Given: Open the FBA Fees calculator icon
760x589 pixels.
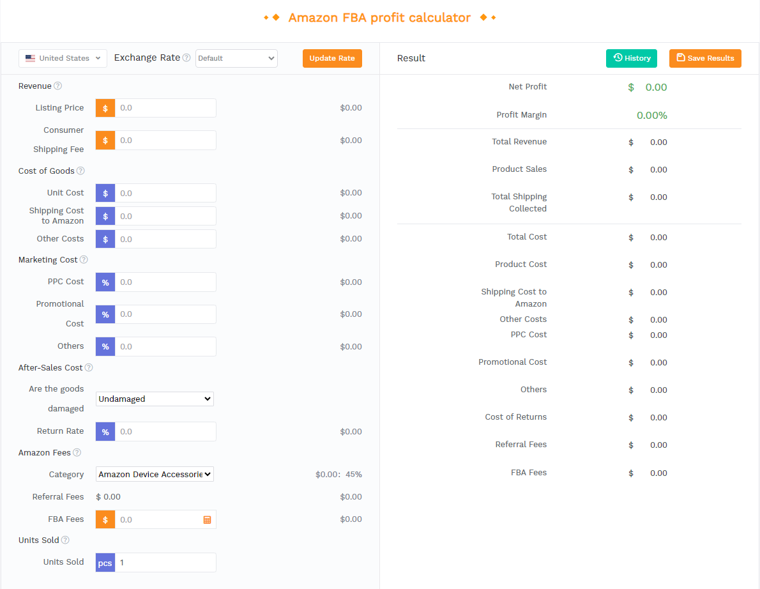Looking at the screenshot, I should tap(207, 519).
